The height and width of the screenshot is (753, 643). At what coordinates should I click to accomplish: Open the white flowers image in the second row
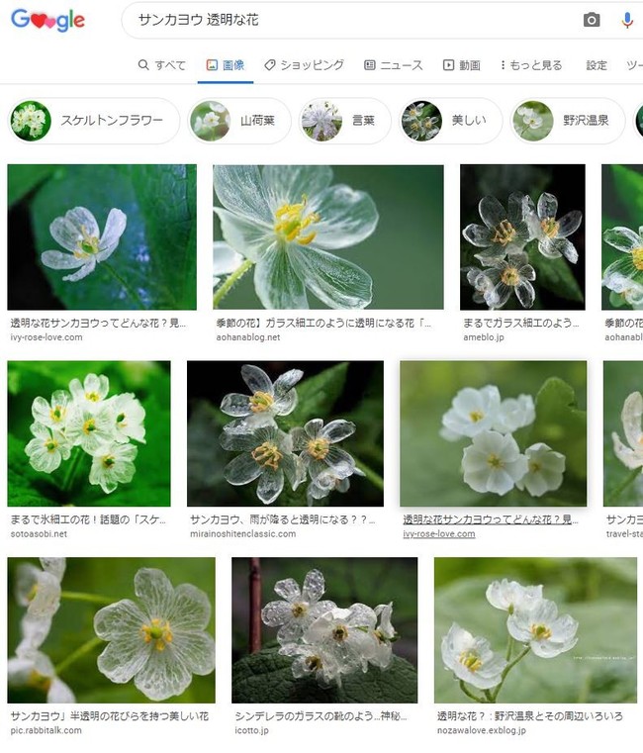tap(494, 433)
